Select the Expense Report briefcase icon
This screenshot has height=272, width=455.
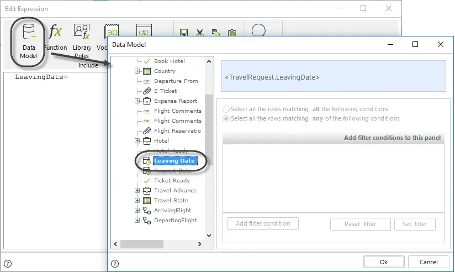(x=147, y=101)
